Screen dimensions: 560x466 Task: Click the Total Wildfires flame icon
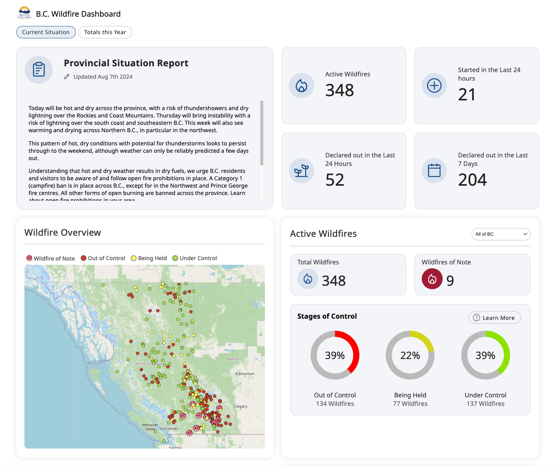(308, 279)
